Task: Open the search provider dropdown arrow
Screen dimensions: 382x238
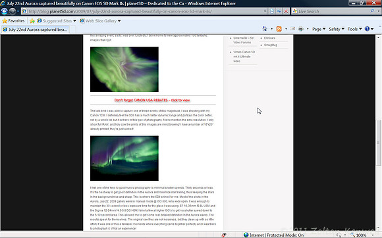Action: coord(378,11)
